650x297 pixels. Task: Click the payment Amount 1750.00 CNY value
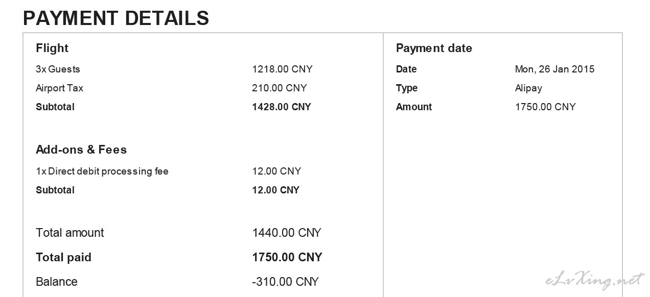point(545,107)
